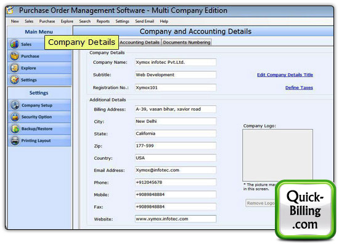Open the Sales menu in menu bar

pyautogui.click(x=29, y=22)
